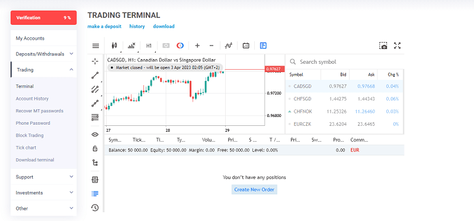This screenshot has width=474, height=221.
Task: Toggle the lock drawings padlock icon
Action: 95,148
